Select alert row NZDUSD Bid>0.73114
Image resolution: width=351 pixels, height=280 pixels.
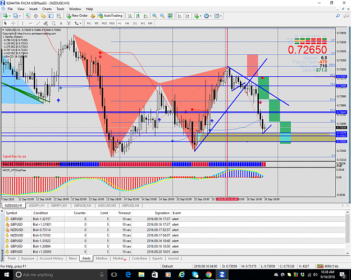click(175, 230)
